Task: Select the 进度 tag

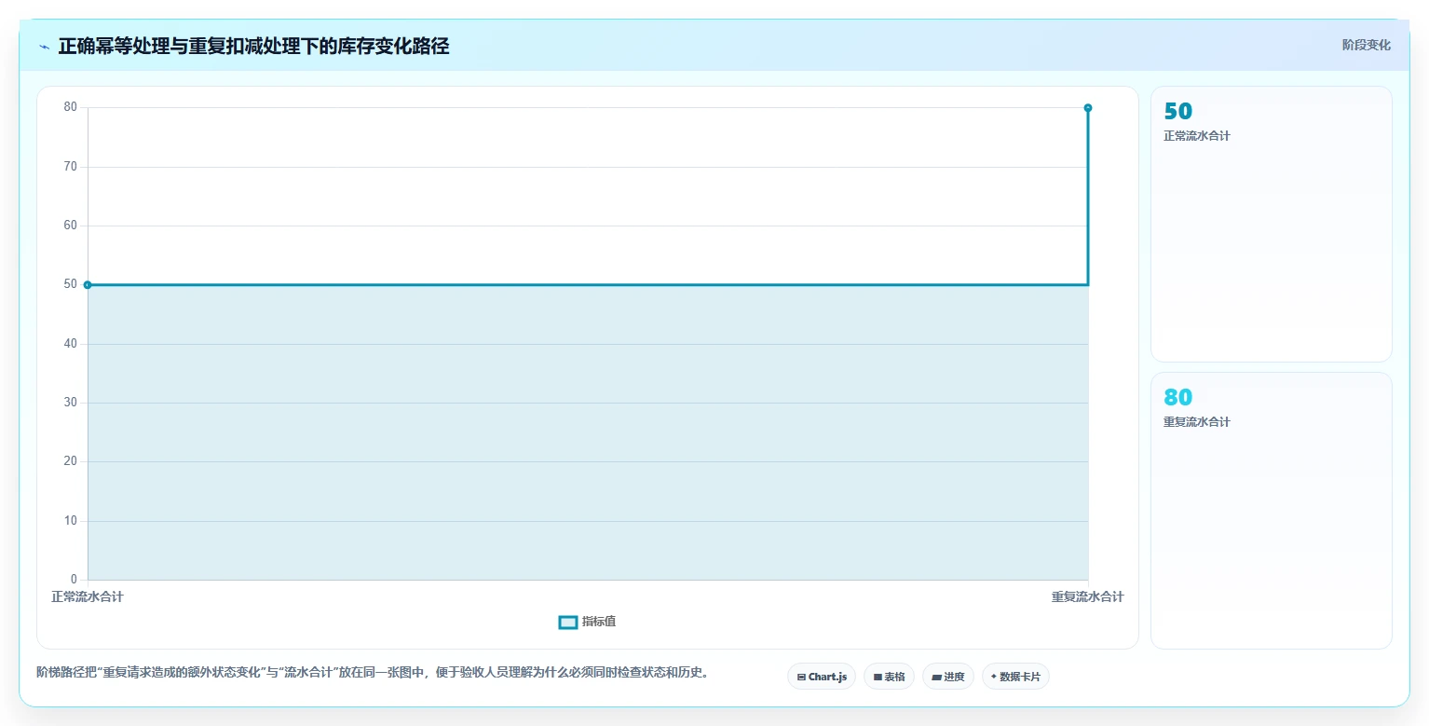Action: pos(948,677)
